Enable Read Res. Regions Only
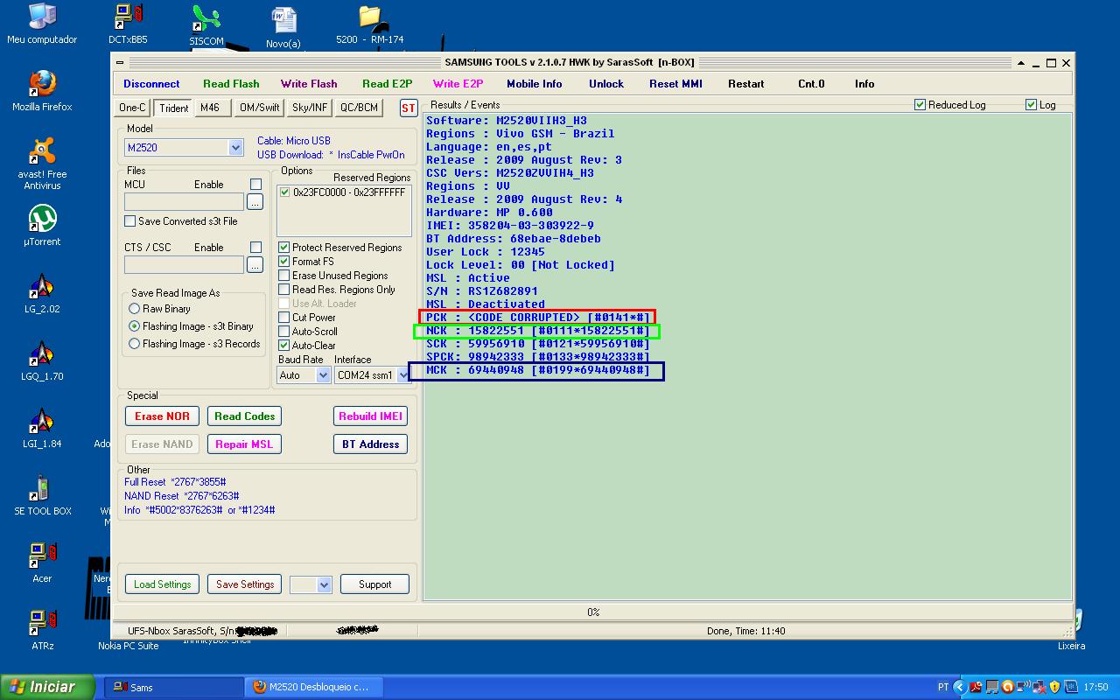The image size is (1120, 700). pyautogui.click(x=283, y=290)
